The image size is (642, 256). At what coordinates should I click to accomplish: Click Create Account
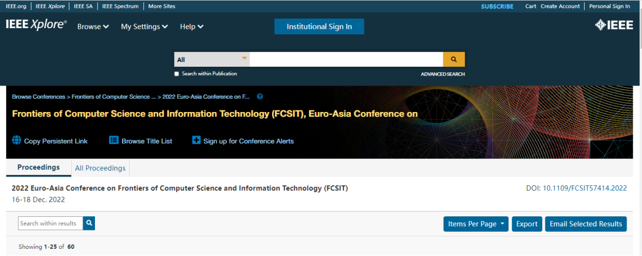click(x=560, y=6)
